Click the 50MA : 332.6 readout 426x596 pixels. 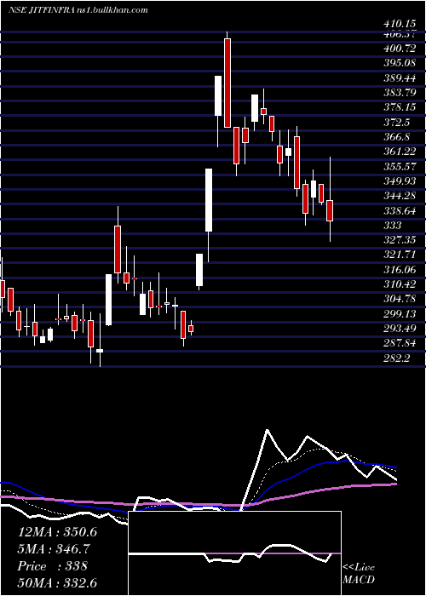57,582
